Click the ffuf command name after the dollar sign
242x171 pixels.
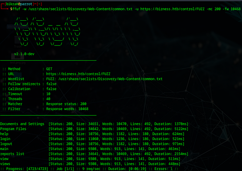[x=16, y=9]
